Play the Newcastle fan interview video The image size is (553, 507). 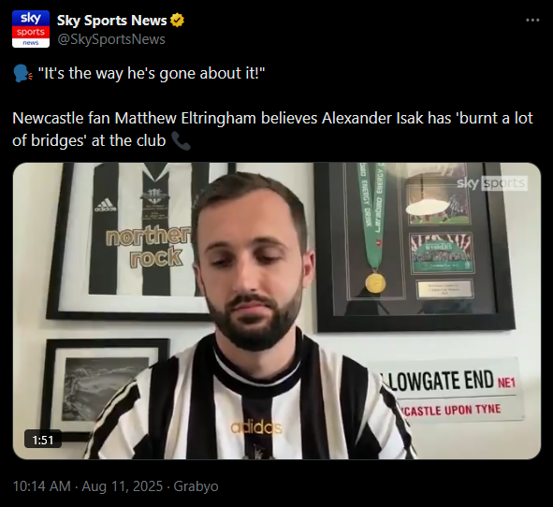point(277,311)
